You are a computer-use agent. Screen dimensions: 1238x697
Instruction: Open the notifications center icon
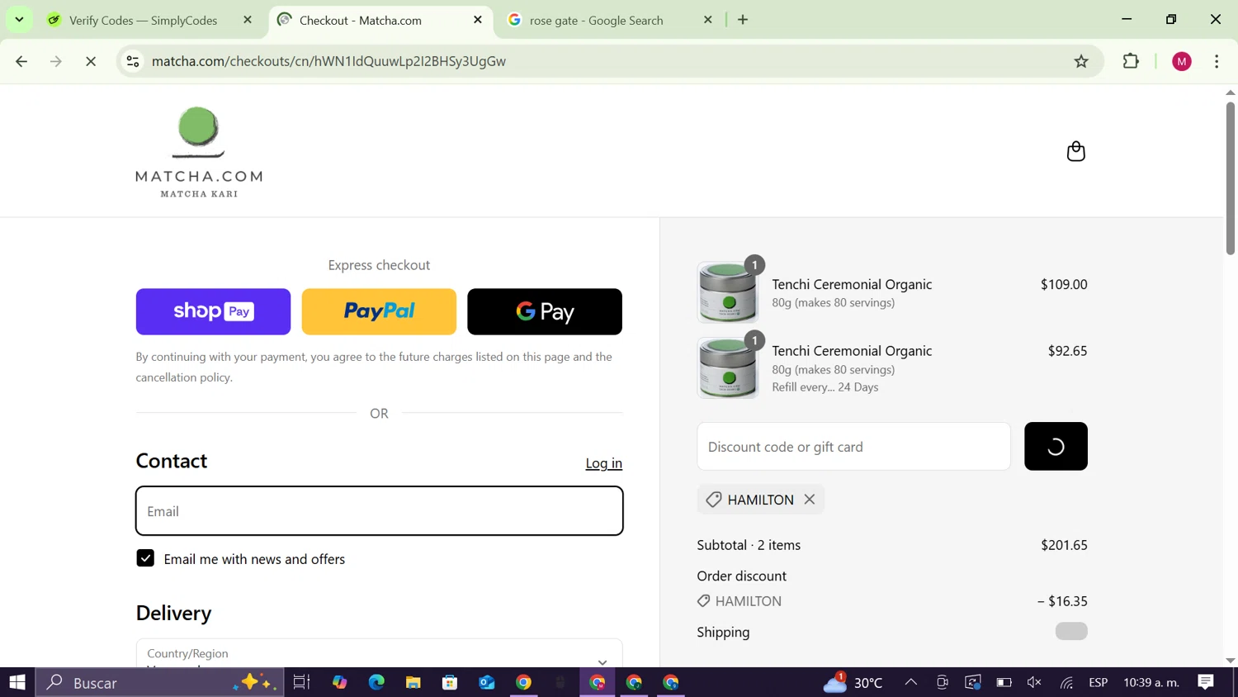point(1206,682)
